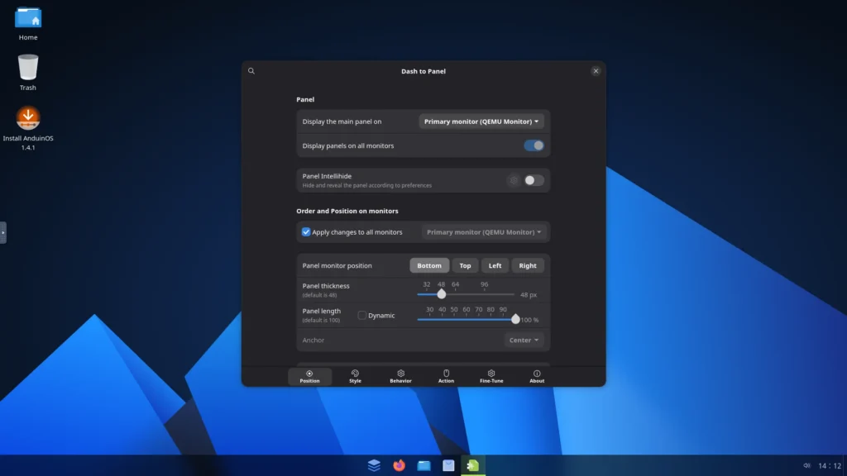Image resolution: width=847 pixels, height=476 pixels.
Task: Switch to the Fine-Tune tab
Action: click(491, 376)
